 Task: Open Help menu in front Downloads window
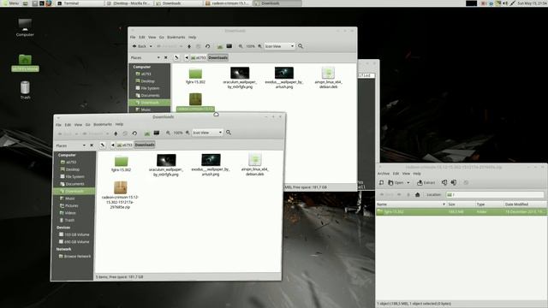(x=119, y=124)
